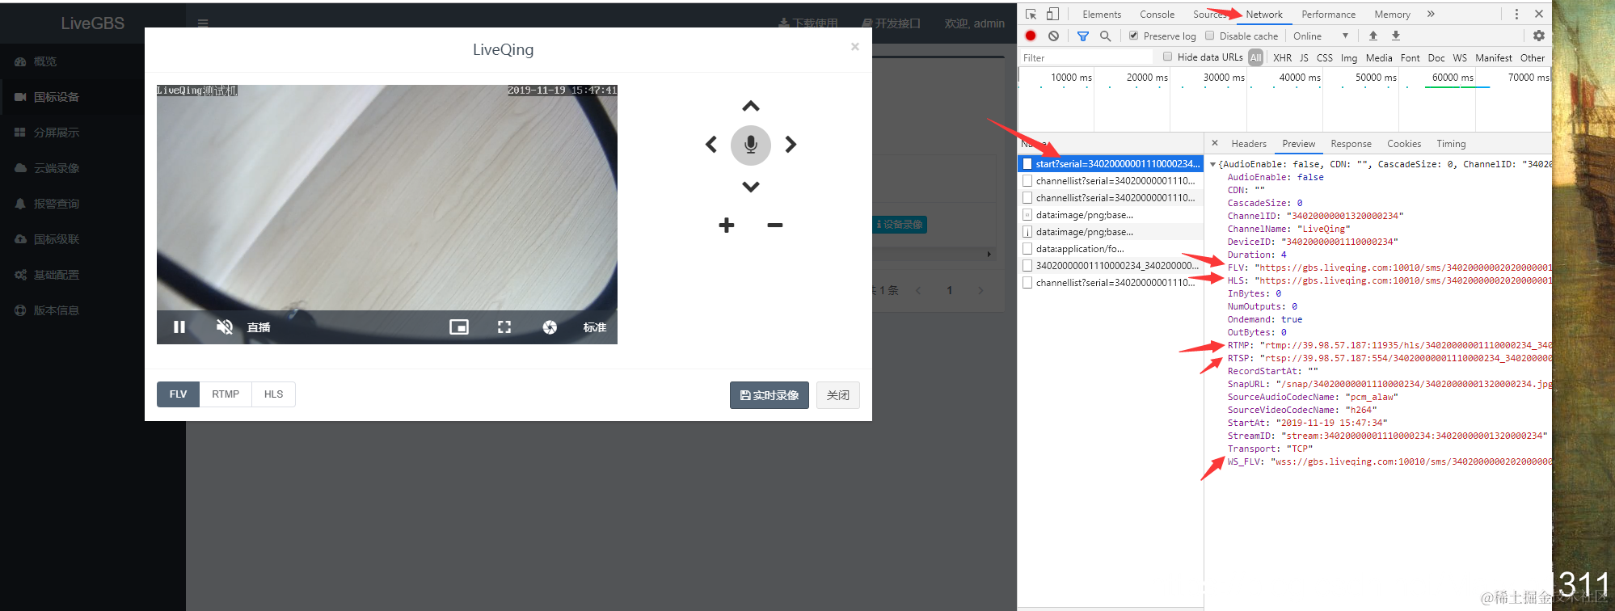Clear the network log

(x=1053, y=36)
